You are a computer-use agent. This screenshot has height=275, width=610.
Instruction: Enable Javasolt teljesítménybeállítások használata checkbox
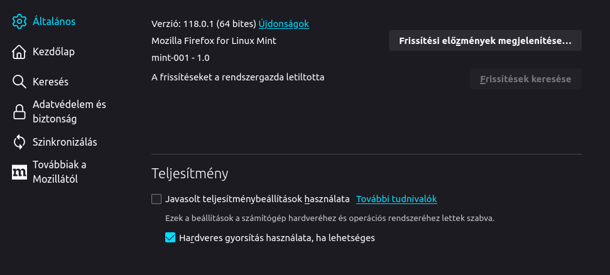(x=156, y=199)
